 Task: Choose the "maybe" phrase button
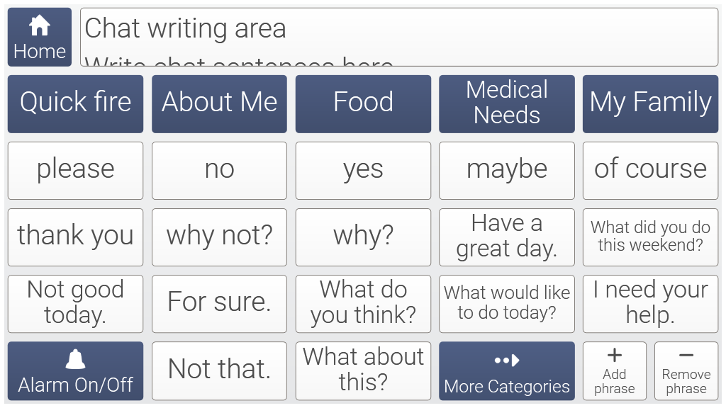click(506, 170)
